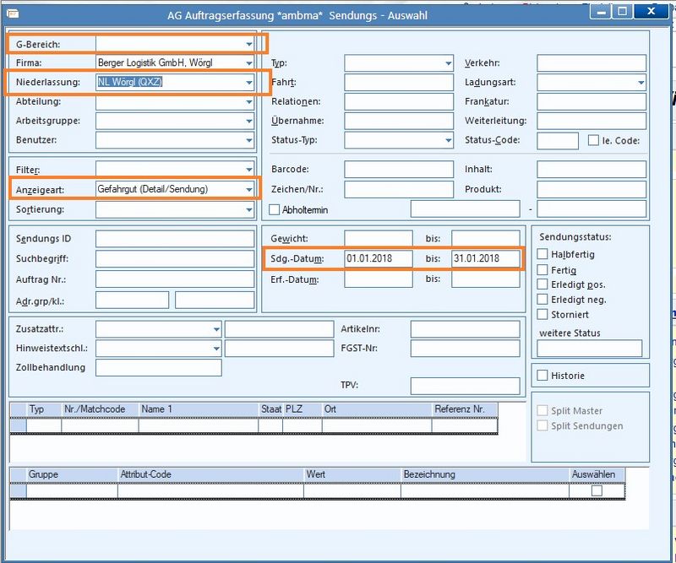This screenshot has width=676, height=563.
Task: Click the window icon in the title bar
Action: pos(13,14)
